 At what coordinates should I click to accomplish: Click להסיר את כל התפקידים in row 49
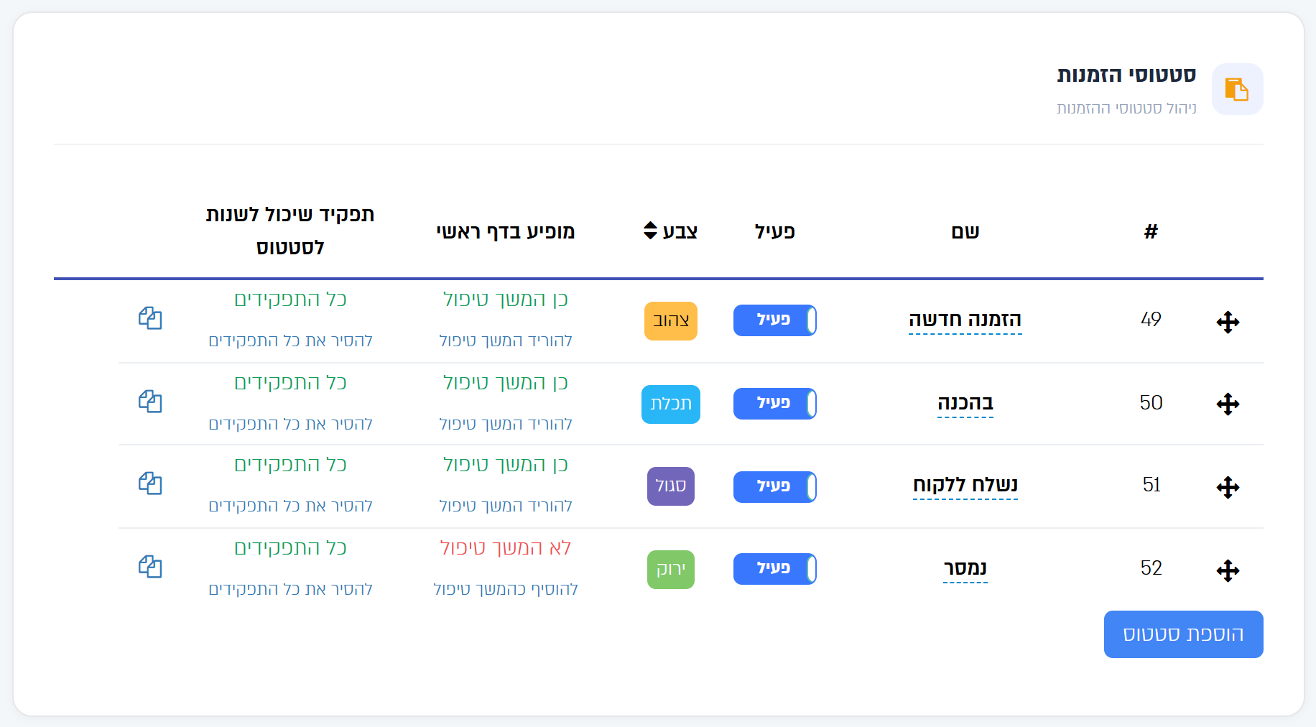pos(290,341)
